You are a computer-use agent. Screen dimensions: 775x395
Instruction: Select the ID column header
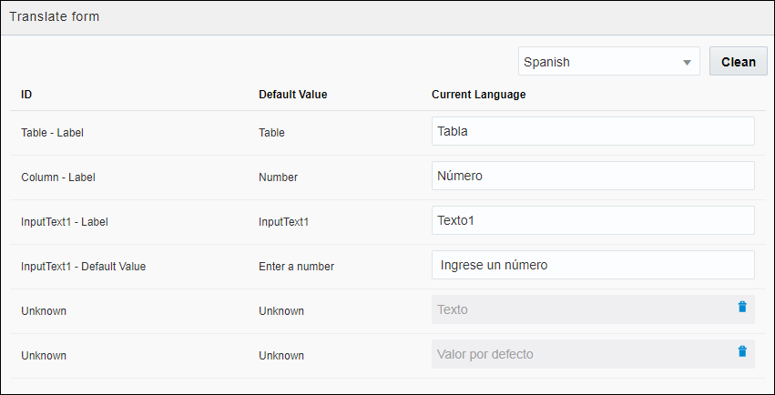(26, 95)
